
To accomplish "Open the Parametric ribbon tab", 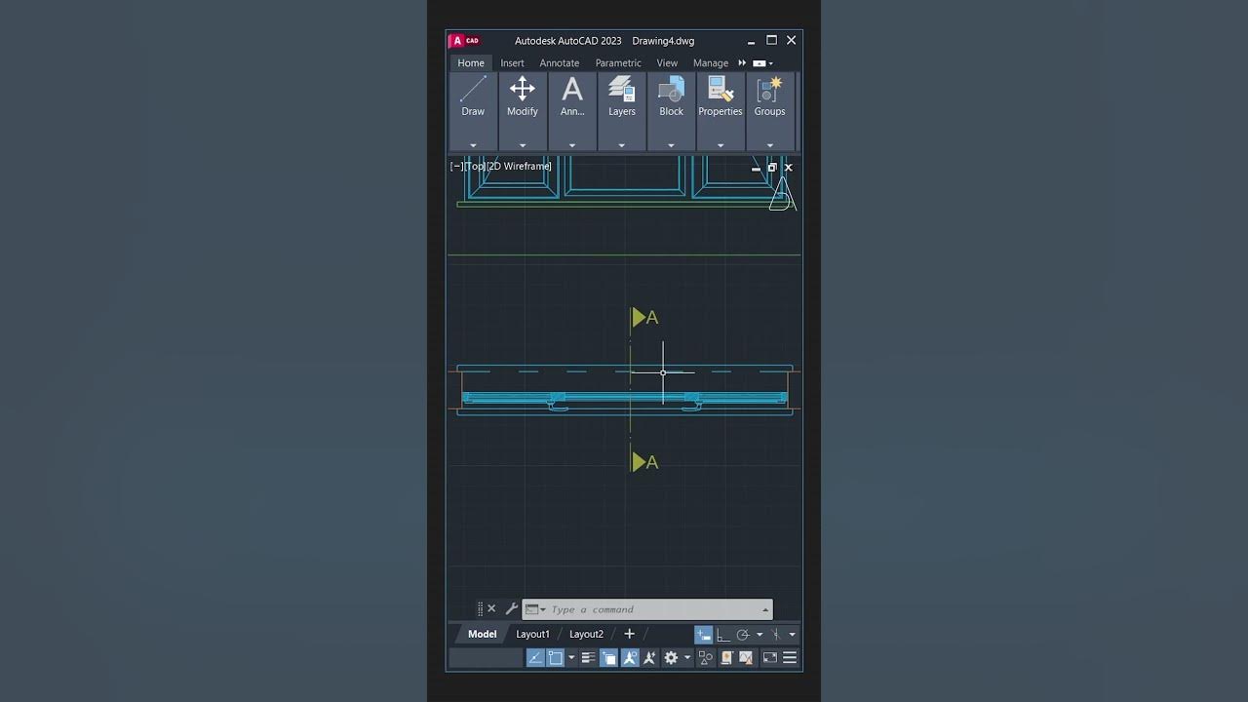I will click(618, 62).
